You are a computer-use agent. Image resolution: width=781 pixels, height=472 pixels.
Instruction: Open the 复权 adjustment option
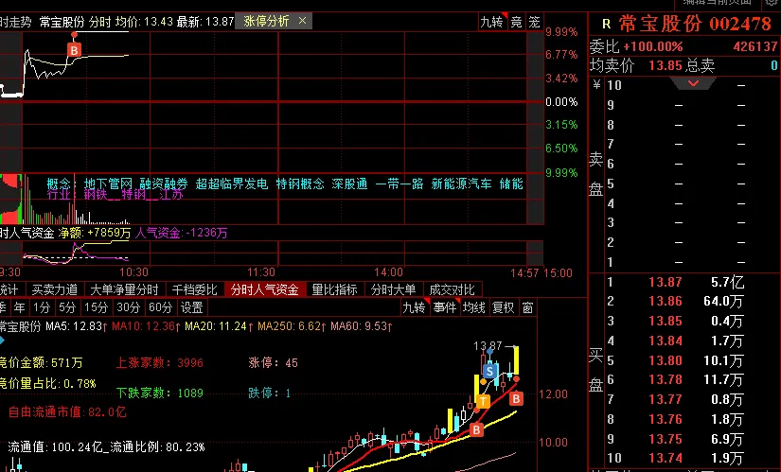(x=503, y=307)
